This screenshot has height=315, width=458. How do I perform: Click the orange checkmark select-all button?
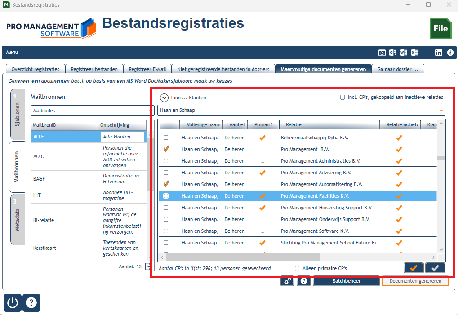[414, 268]
